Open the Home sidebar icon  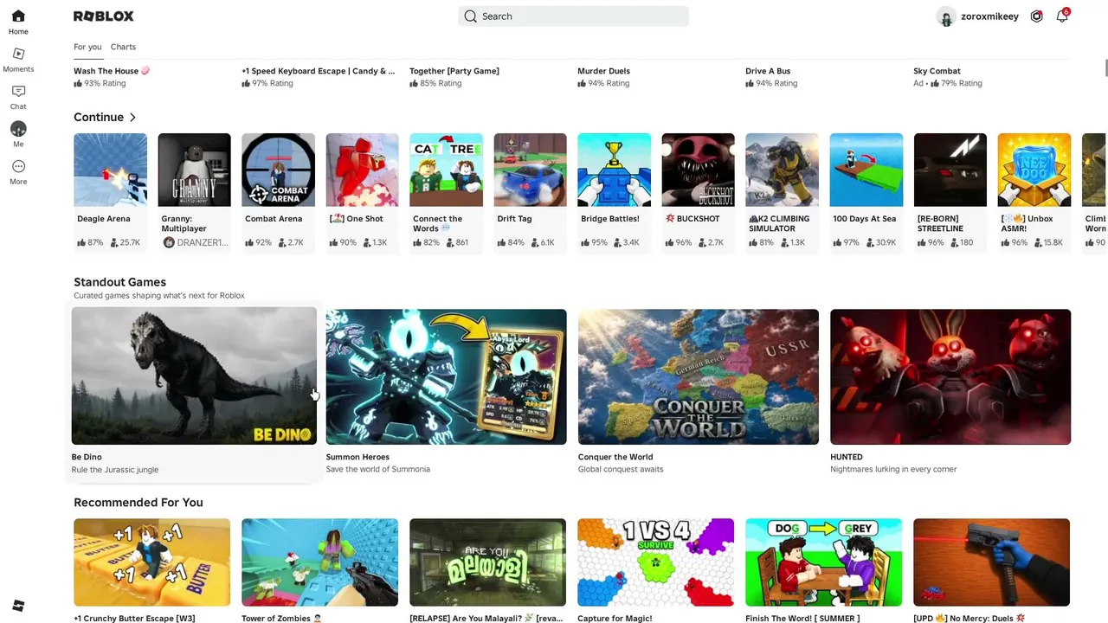pos(18,16)
